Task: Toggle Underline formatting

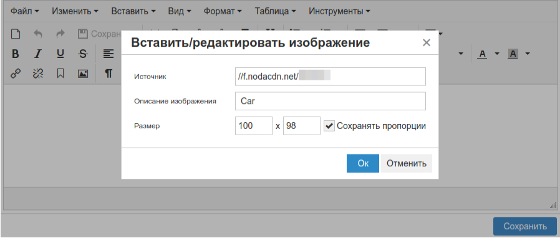Action: (60, 54)
